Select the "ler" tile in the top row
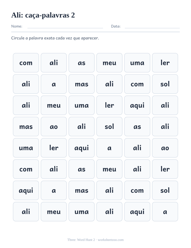 pos(165,63)
